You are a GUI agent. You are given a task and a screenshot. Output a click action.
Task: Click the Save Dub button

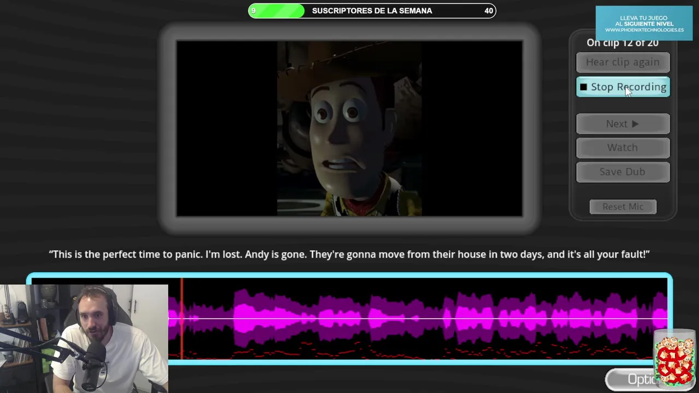pos(623,171)
